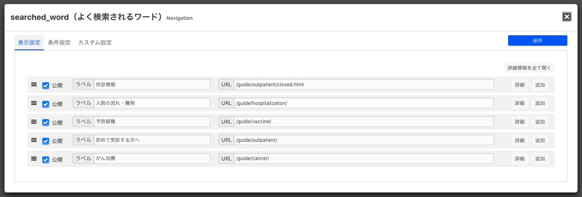Open the カスタム設定 tab
This screenshot has width=582, height=197.
pos(95,42)
